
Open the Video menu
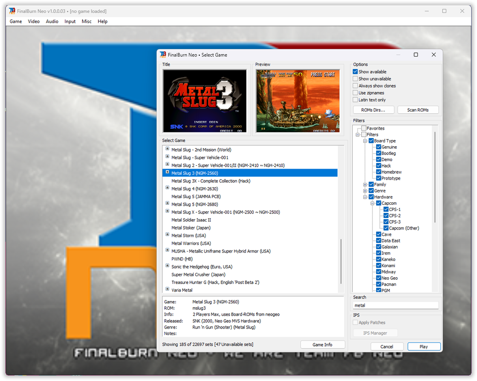tap(34, 21)
